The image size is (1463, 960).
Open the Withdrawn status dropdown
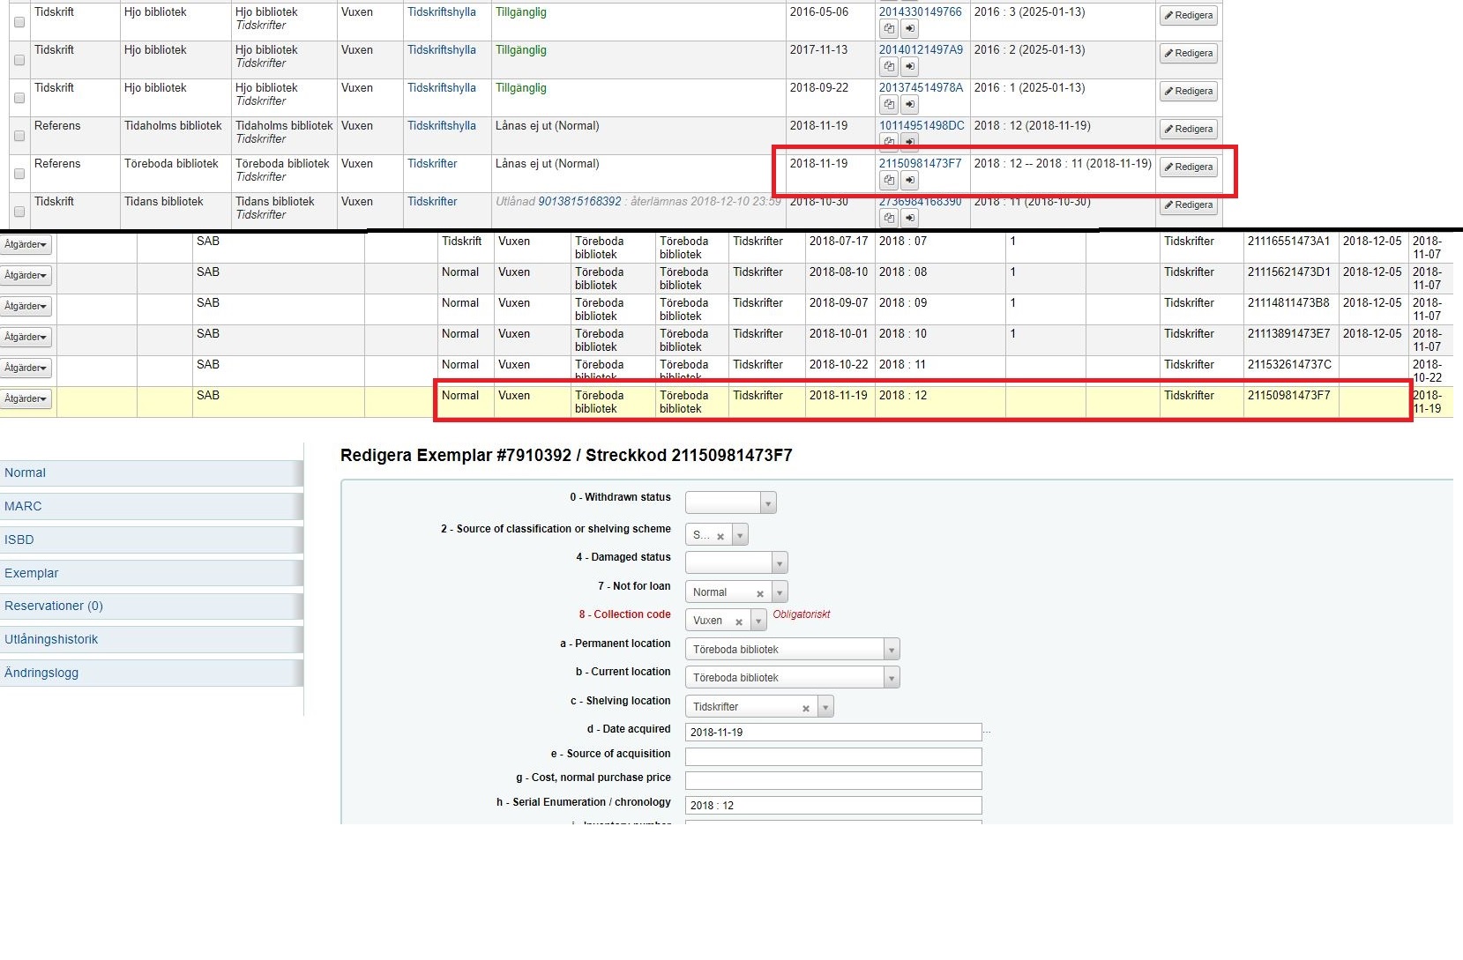(x=730, y=503)
